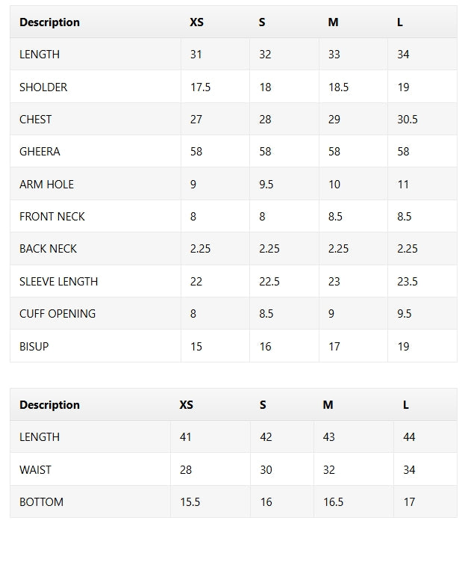The height and width of the screenshot is (562, 465).
Task: Click the BISUP row label
Action: (x=34, y=347)
